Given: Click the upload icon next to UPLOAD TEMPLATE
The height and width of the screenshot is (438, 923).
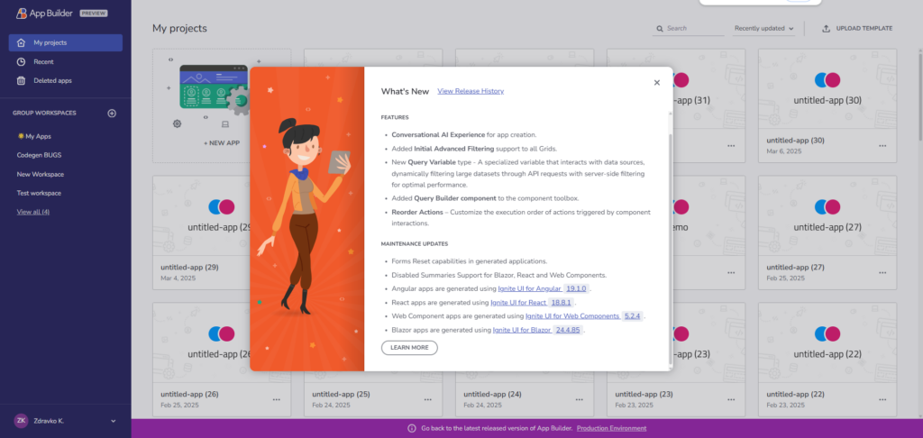Looking at the screenshot, I should pyautogui.click(x=826, y=28).
